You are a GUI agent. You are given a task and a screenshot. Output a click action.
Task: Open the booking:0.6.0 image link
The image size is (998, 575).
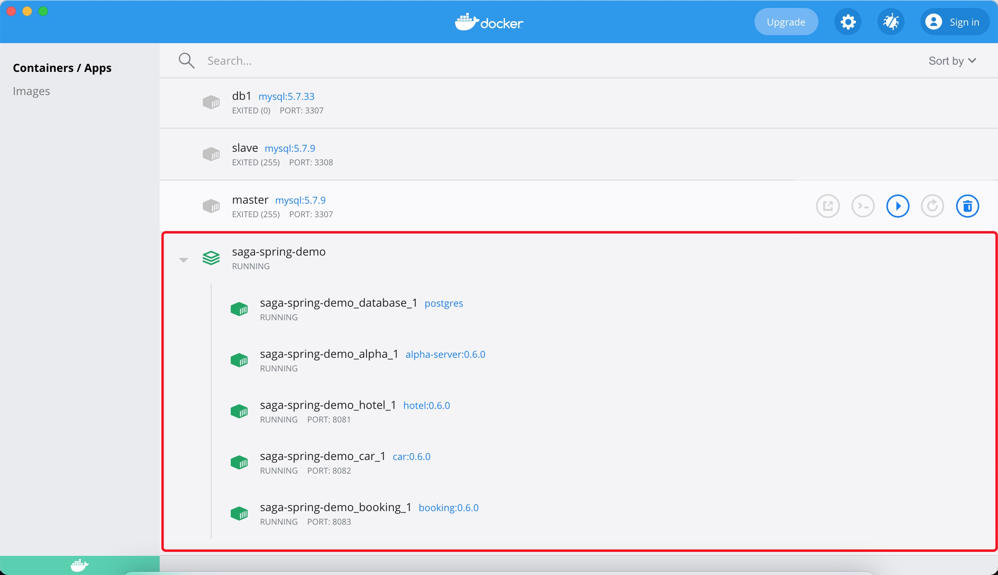click(x=449, y=508)
